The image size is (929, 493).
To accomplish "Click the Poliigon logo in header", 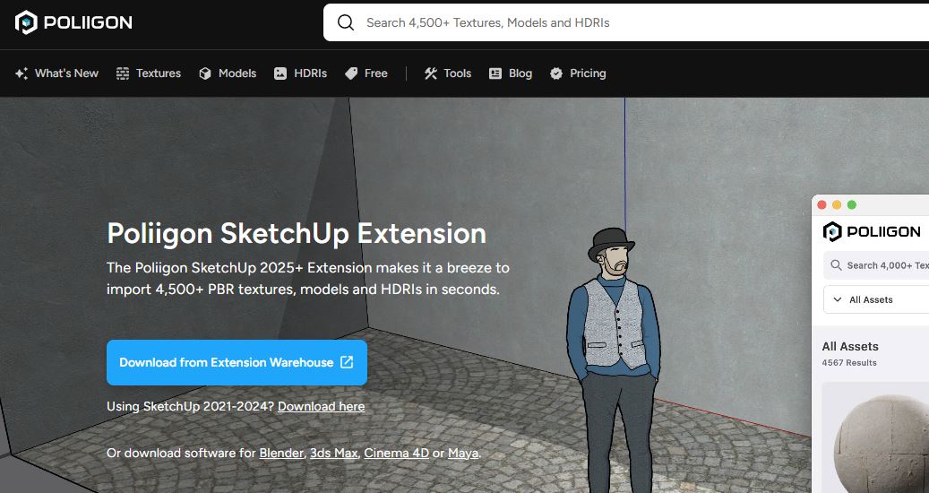I will click(x=73, y=22).
